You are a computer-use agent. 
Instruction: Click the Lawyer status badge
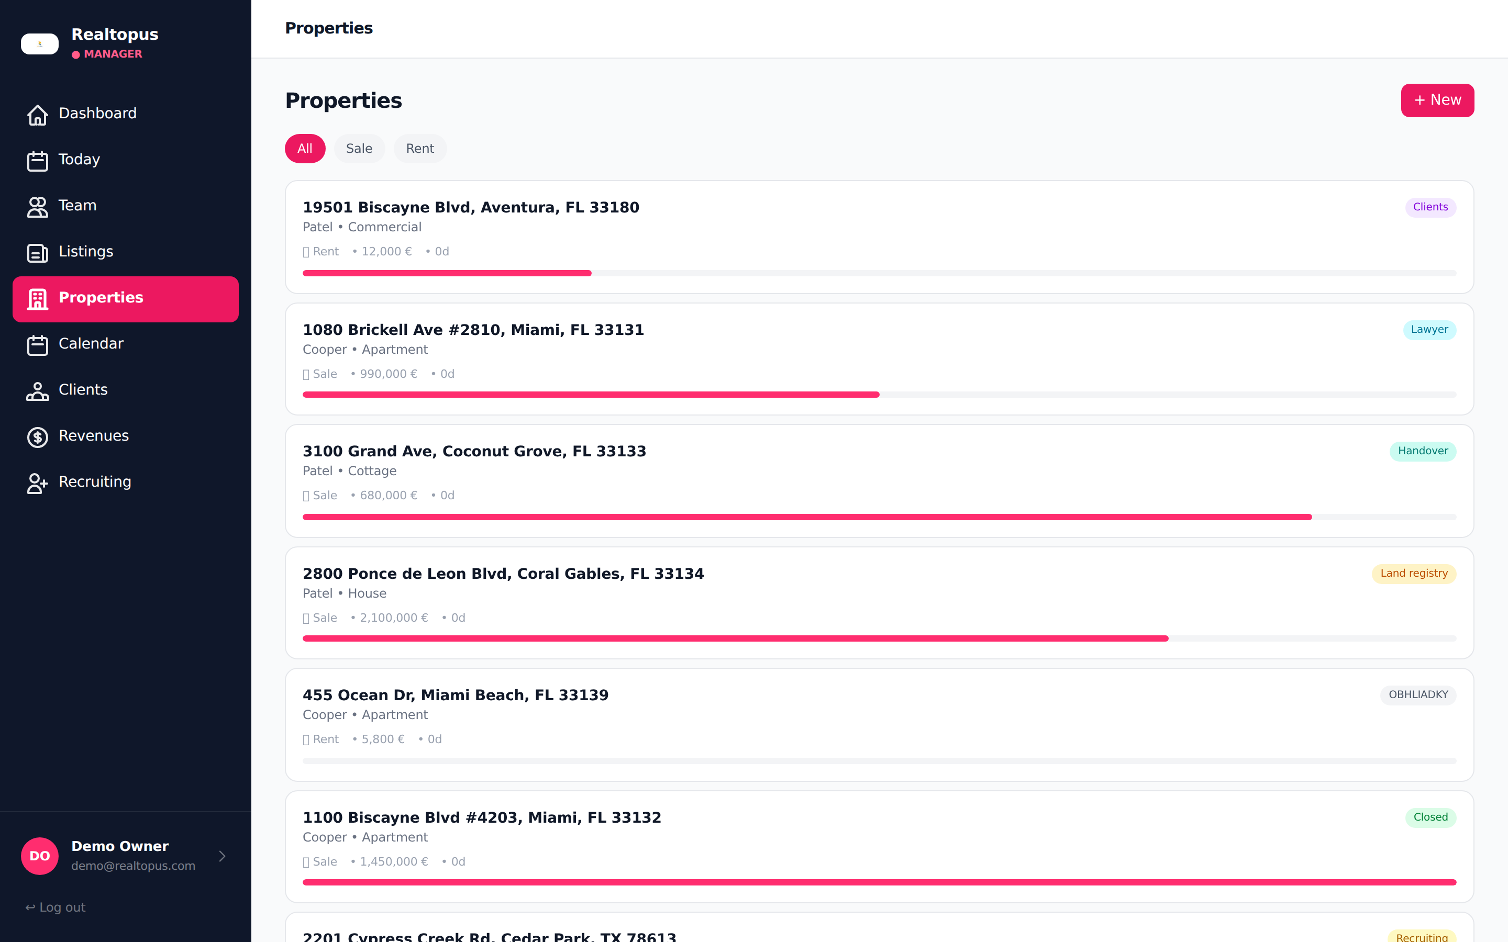[1429, 330]
